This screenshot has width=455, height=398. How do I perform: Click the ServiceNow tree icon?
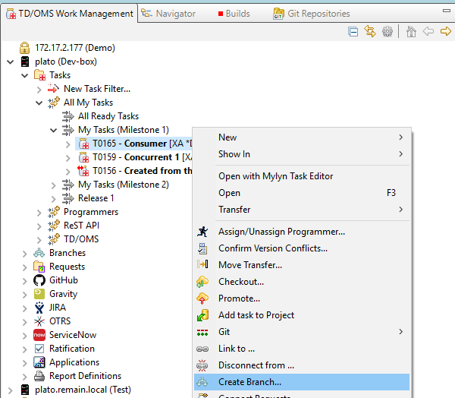(39, 335)
